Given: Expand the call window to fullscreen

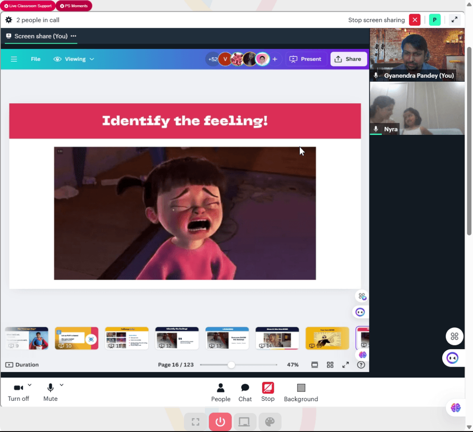Looking at the screenshot, I should point(454,20).
